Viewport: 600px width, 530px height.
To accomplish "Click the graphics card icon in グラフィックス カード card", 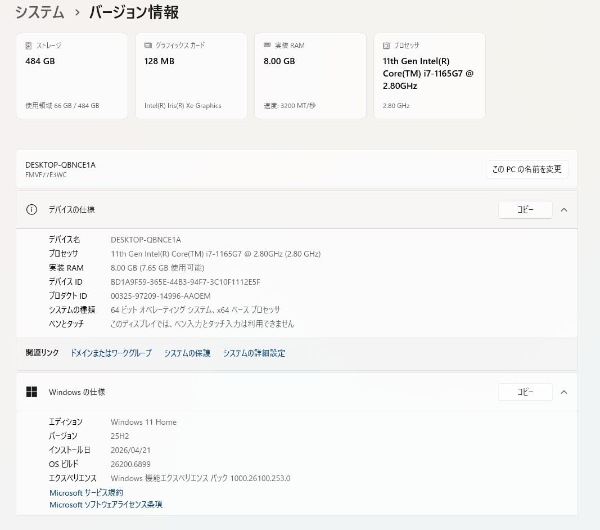I will [x=148, y=45].
